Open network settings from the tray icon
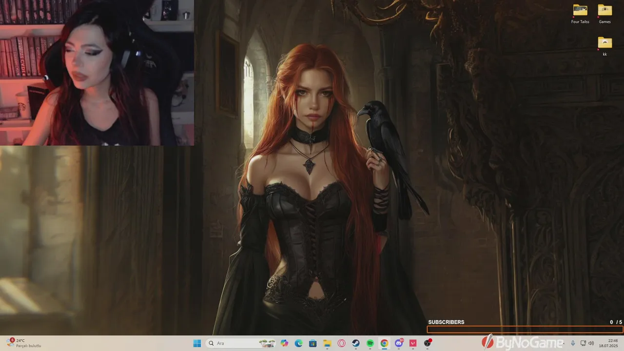Screen dimensions: 624x351 (583, 343)
